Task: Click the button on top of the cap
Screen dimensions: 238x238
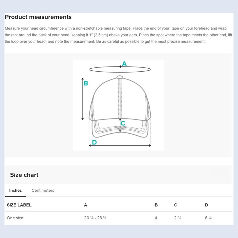Action: (x=120, y=77)
